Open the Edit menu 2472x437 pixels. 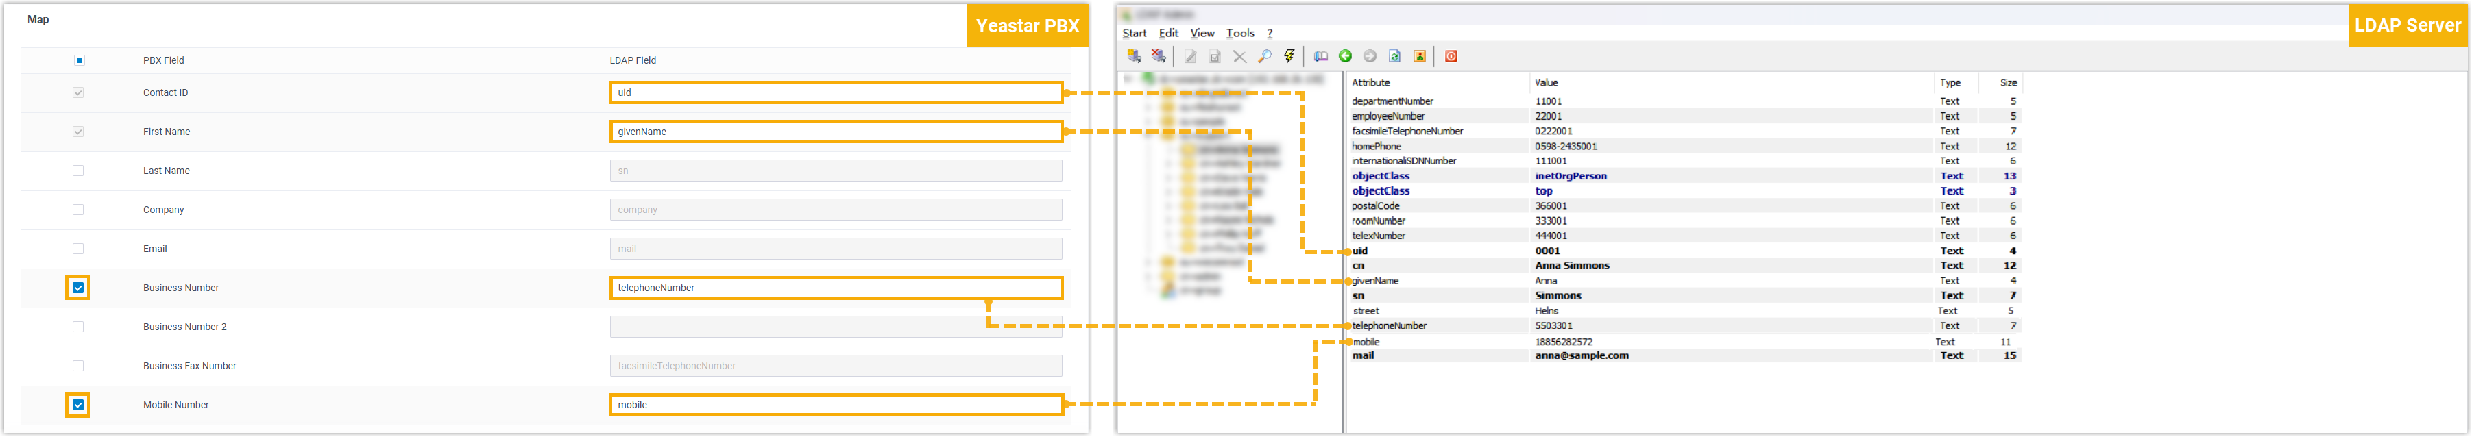1168,34
